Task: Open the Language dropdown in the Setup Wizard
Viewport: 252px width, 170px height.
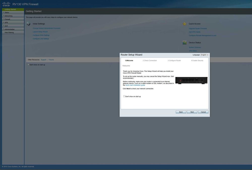Action: (204, 55)
